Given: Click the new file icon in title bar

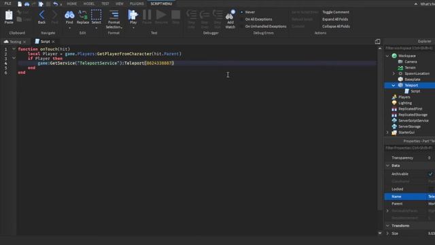Looking at the screenshot, I should 20,4.
